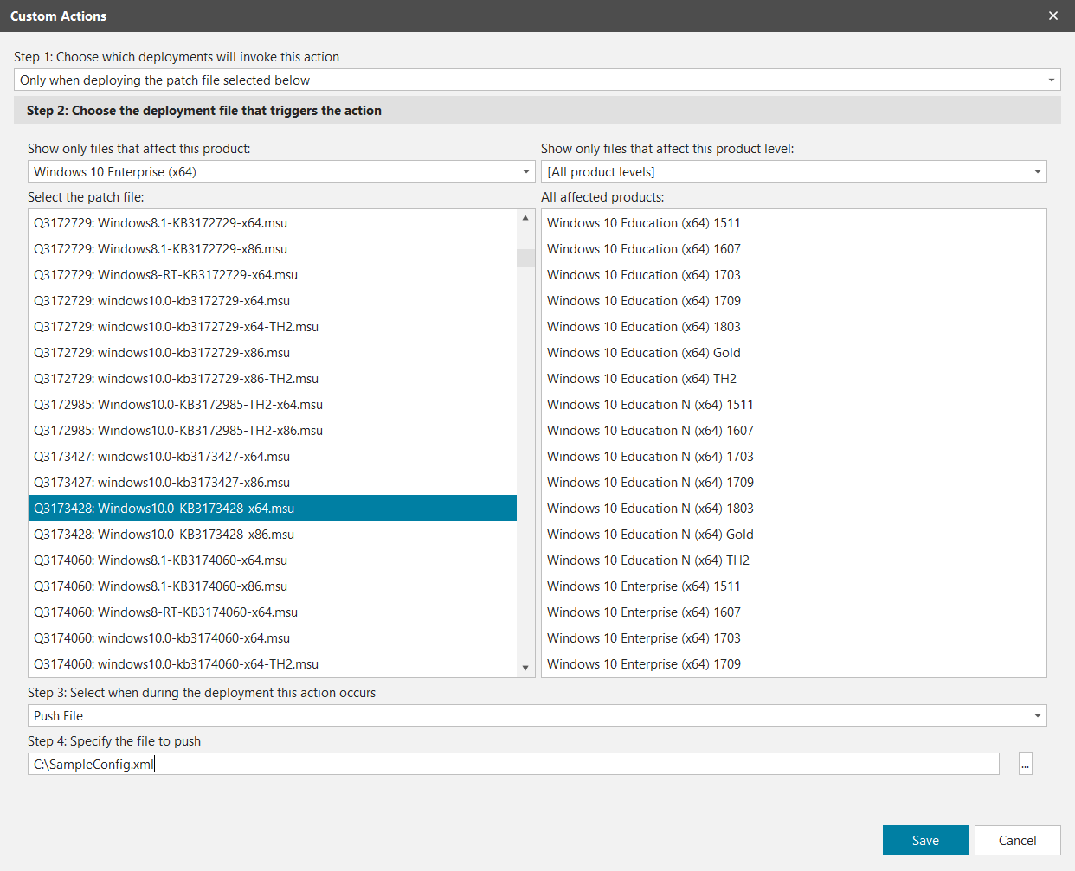Open the Step 1 deployments dropdown
The width and height of the screenshot is (1075, 871).
[537, 80]
